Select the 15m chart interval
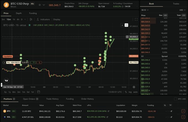This screenshot has width=188, height=122. 9,19
